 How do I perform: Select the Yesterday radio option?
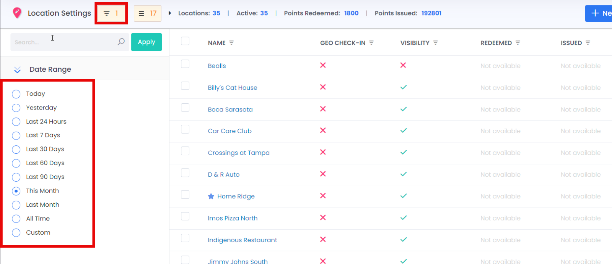point(16,108)
